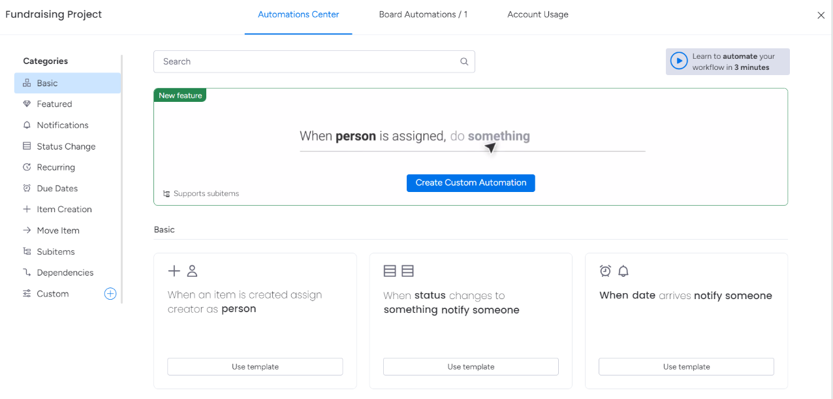
Task: Click the search magnifier icon
Action: (x=464, y=61)
